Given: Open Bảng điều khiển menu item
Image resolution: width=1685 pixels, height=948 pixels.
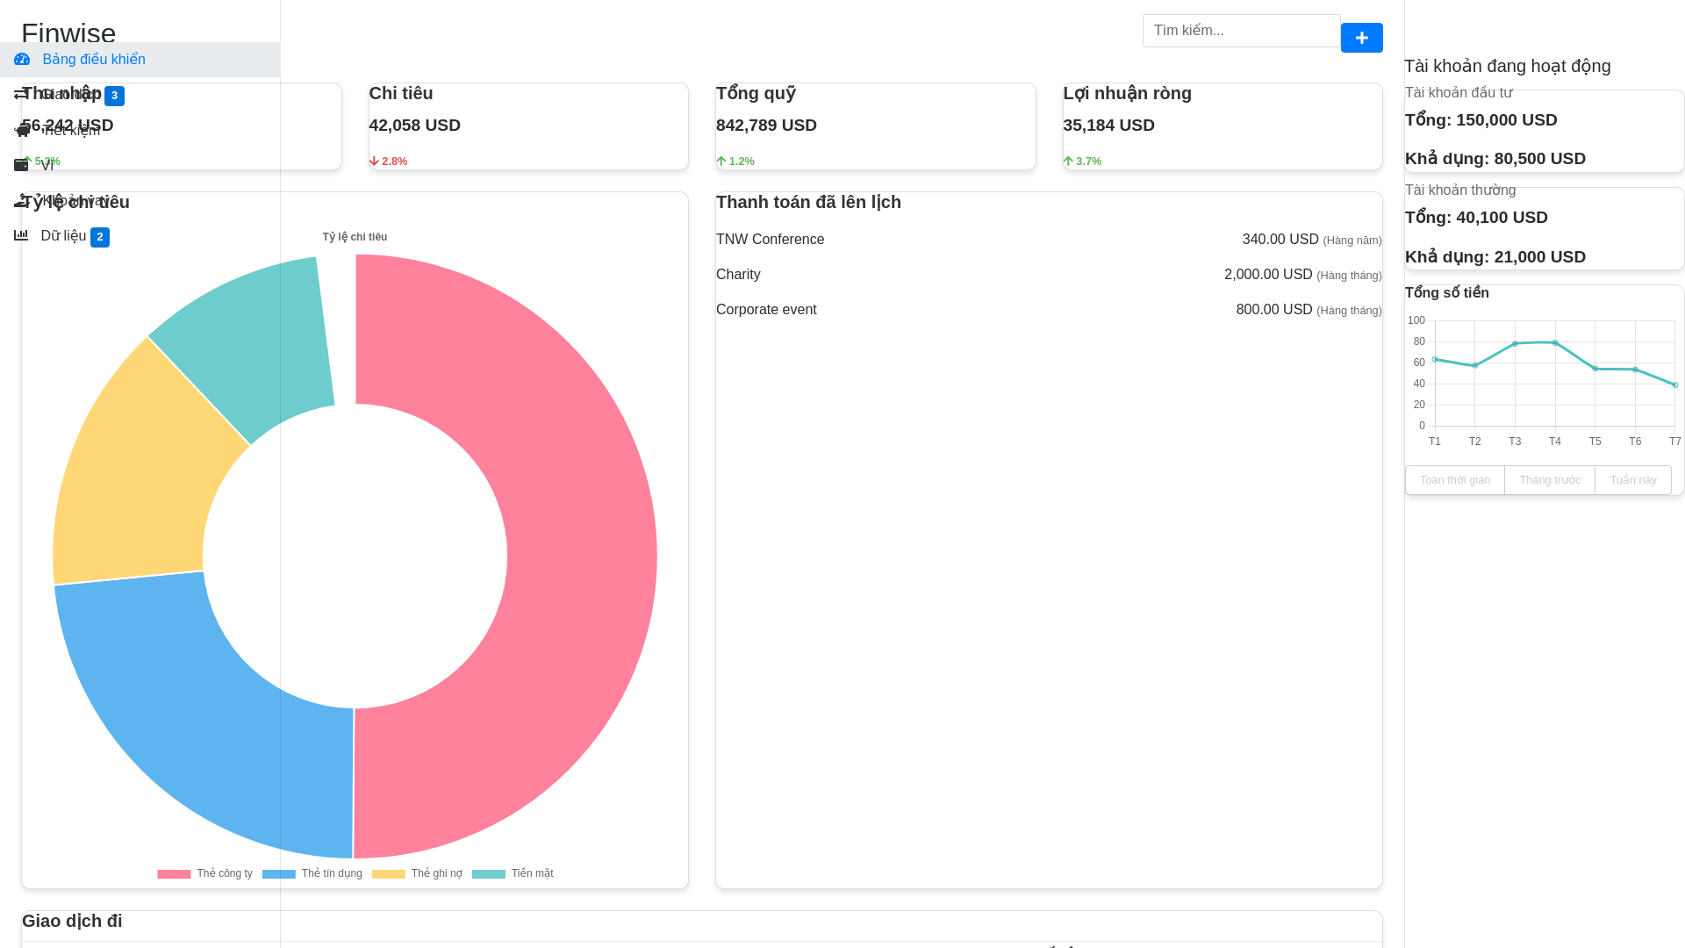Looking at the screenshot, I should [x=140, y=60].
